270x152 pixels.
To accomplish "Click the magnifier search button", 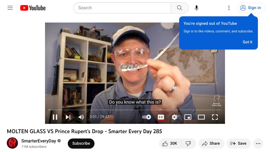I will [180, 8].
